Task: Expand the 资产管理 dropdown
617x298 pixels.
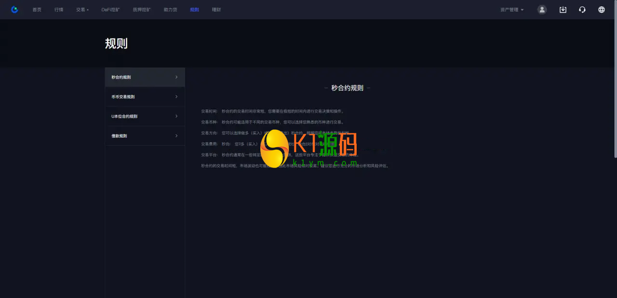Action: 512,10
